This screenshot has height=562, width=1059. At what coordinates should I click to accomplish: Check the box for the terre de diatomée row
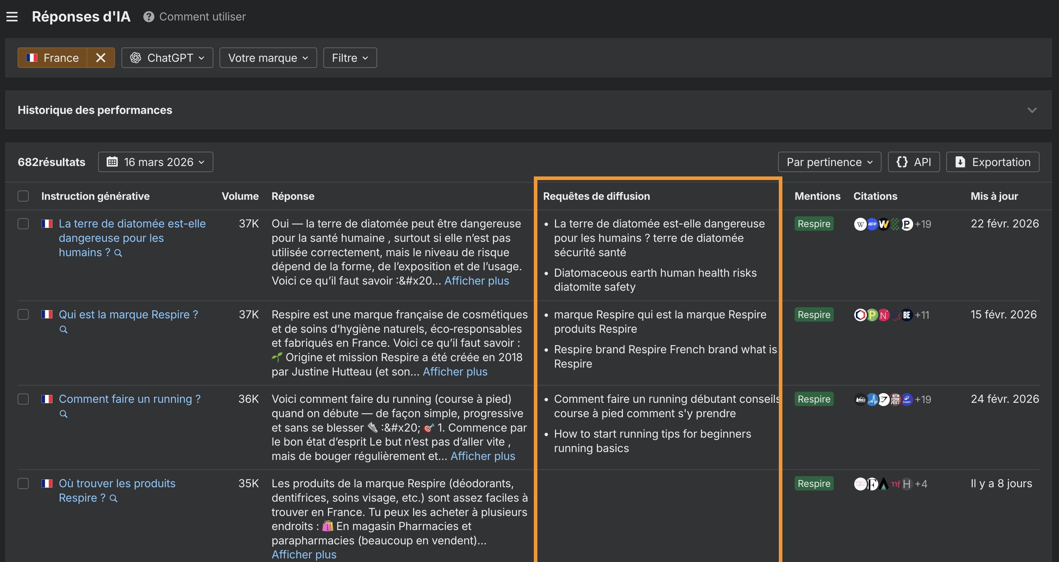pyautogui.click(x=23, y=224)
